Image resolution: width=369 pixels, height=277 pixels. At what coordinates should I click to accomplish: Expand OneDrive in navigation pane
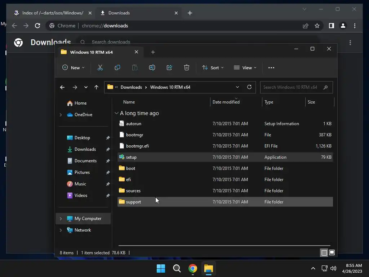(61, 115)
